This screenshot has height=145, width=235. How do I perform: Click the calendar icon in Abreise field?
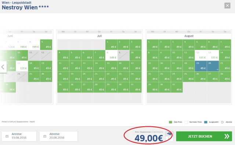click(x=45, y=136)
